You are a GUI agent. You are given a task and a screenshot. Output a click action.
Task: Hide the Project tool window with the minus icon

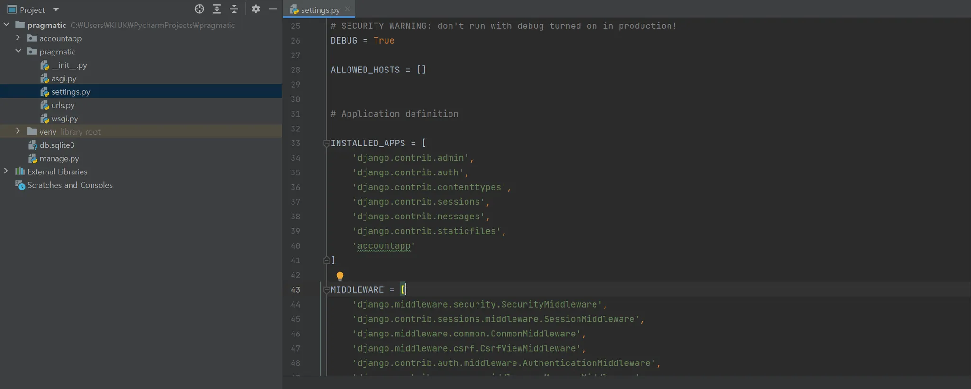pyautogui.click(x=273, y=9)
